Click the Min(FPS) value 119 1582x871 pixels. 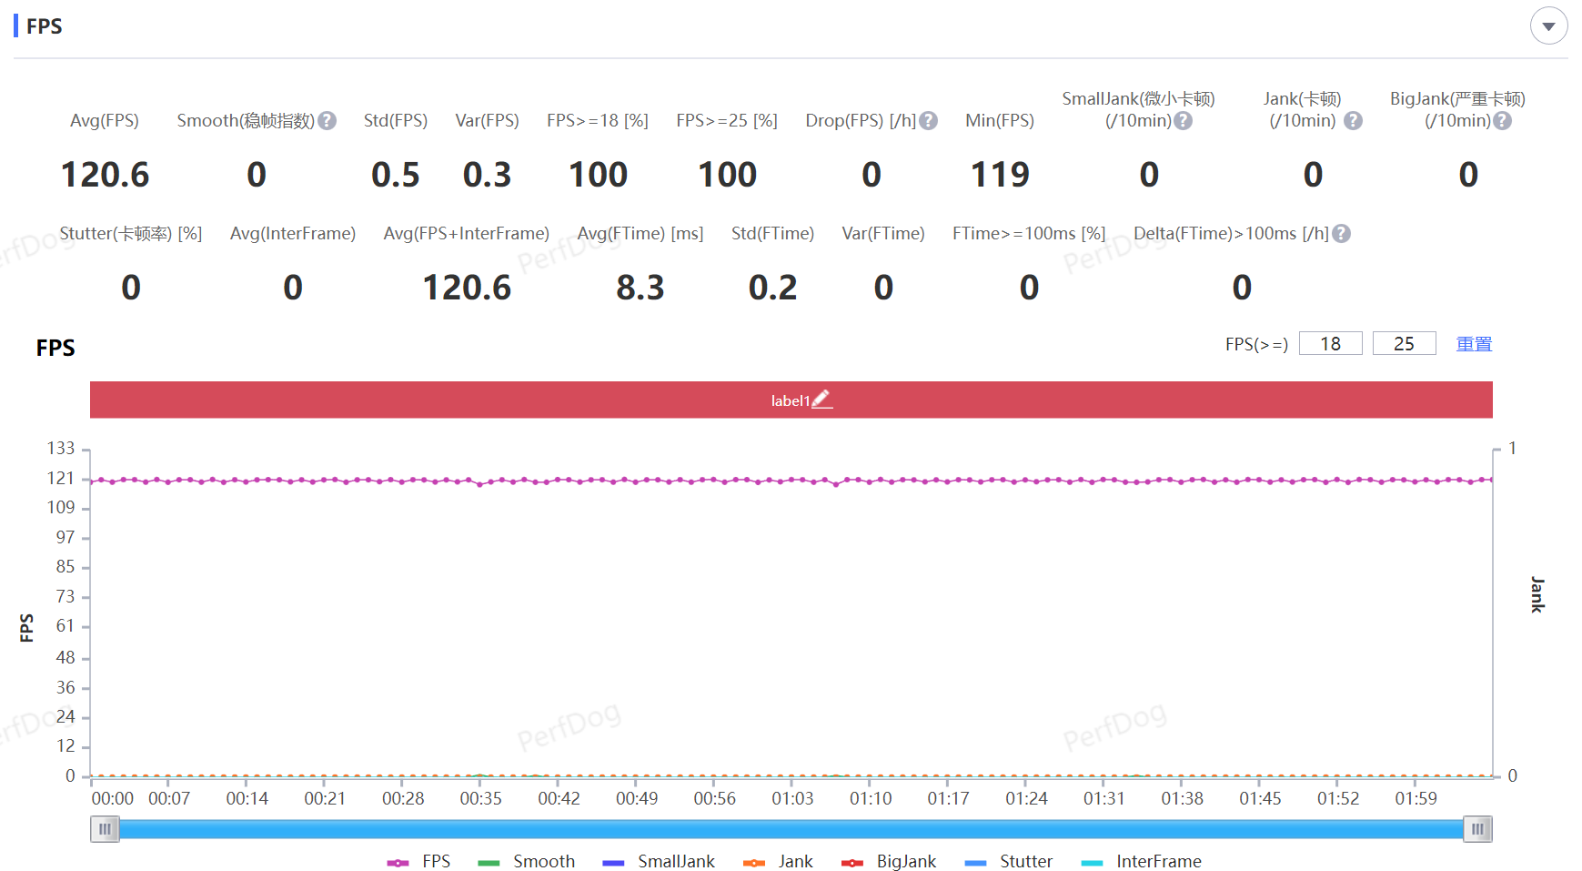point(1000,175)
